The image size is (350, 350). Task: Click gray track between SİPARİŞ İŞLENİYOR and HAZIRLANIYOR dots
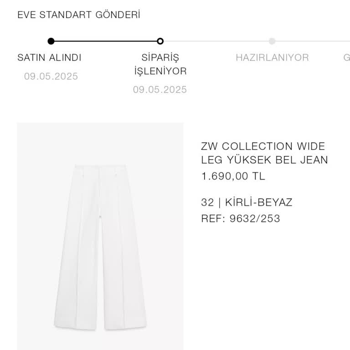(216, 41)
